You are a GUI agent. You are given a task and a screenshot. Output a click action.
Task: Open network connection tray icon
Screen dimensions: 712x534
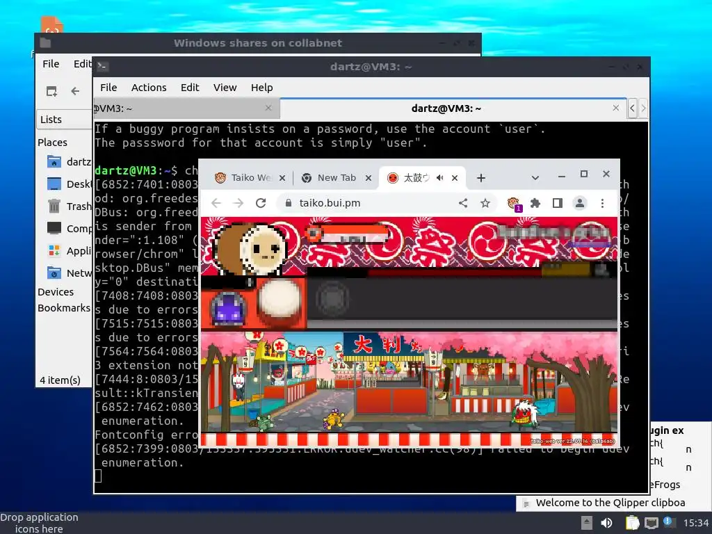[651, 523]
